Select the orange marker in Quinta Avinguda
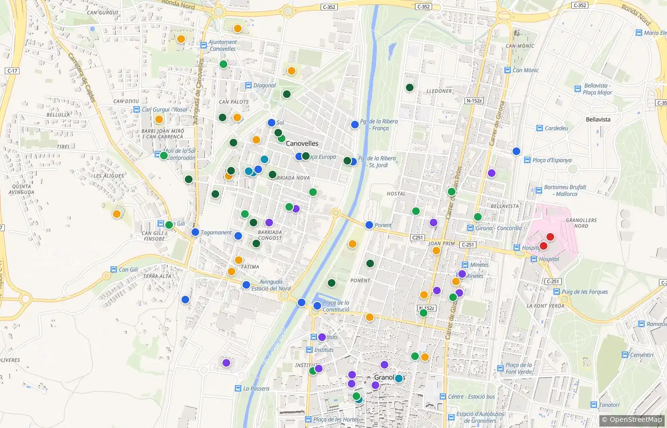This screenshot has width=667, height=428. pyautogui.click(x=117, y=214)
